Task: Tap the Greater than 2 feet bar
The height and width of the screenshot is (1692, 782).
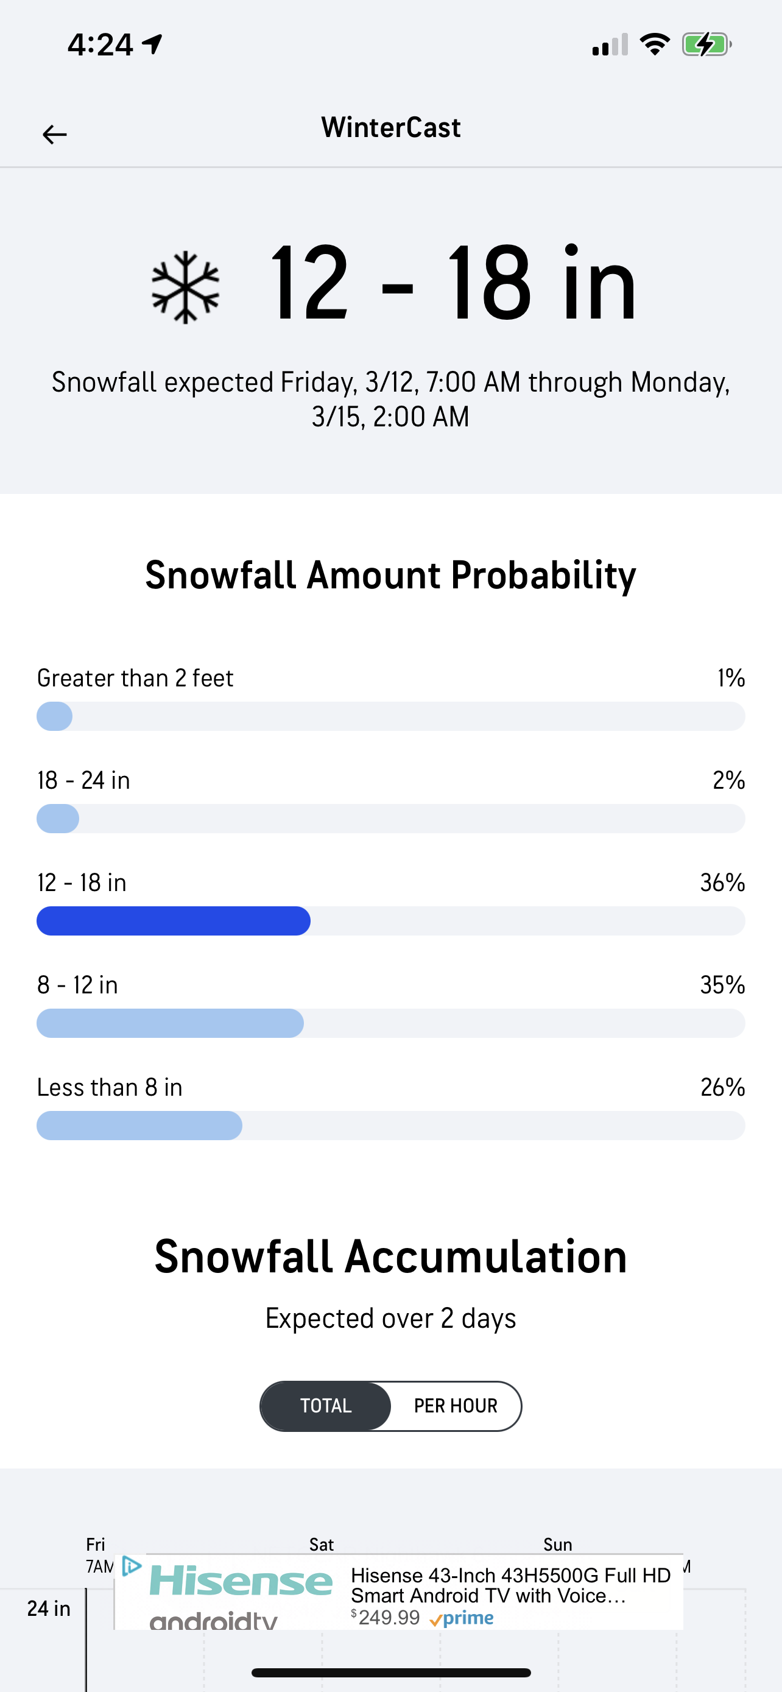Action: click(x=390, y=716)
